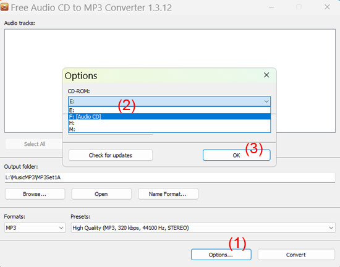Close the Options dialog
Viewport: 340px width, 267px height.
pyautogui.click(x=266, y=75)
